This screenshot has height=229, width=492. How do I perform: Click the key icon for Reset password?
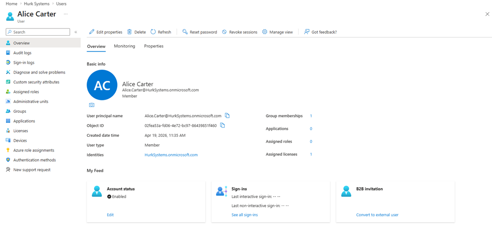[x=185, y=32]
